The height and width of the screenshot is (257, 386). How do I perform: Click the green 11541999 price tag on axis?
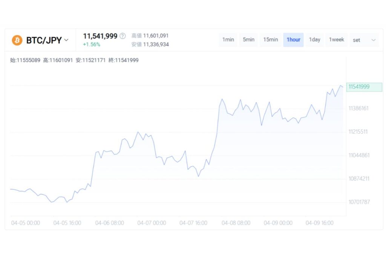(363, 87)
